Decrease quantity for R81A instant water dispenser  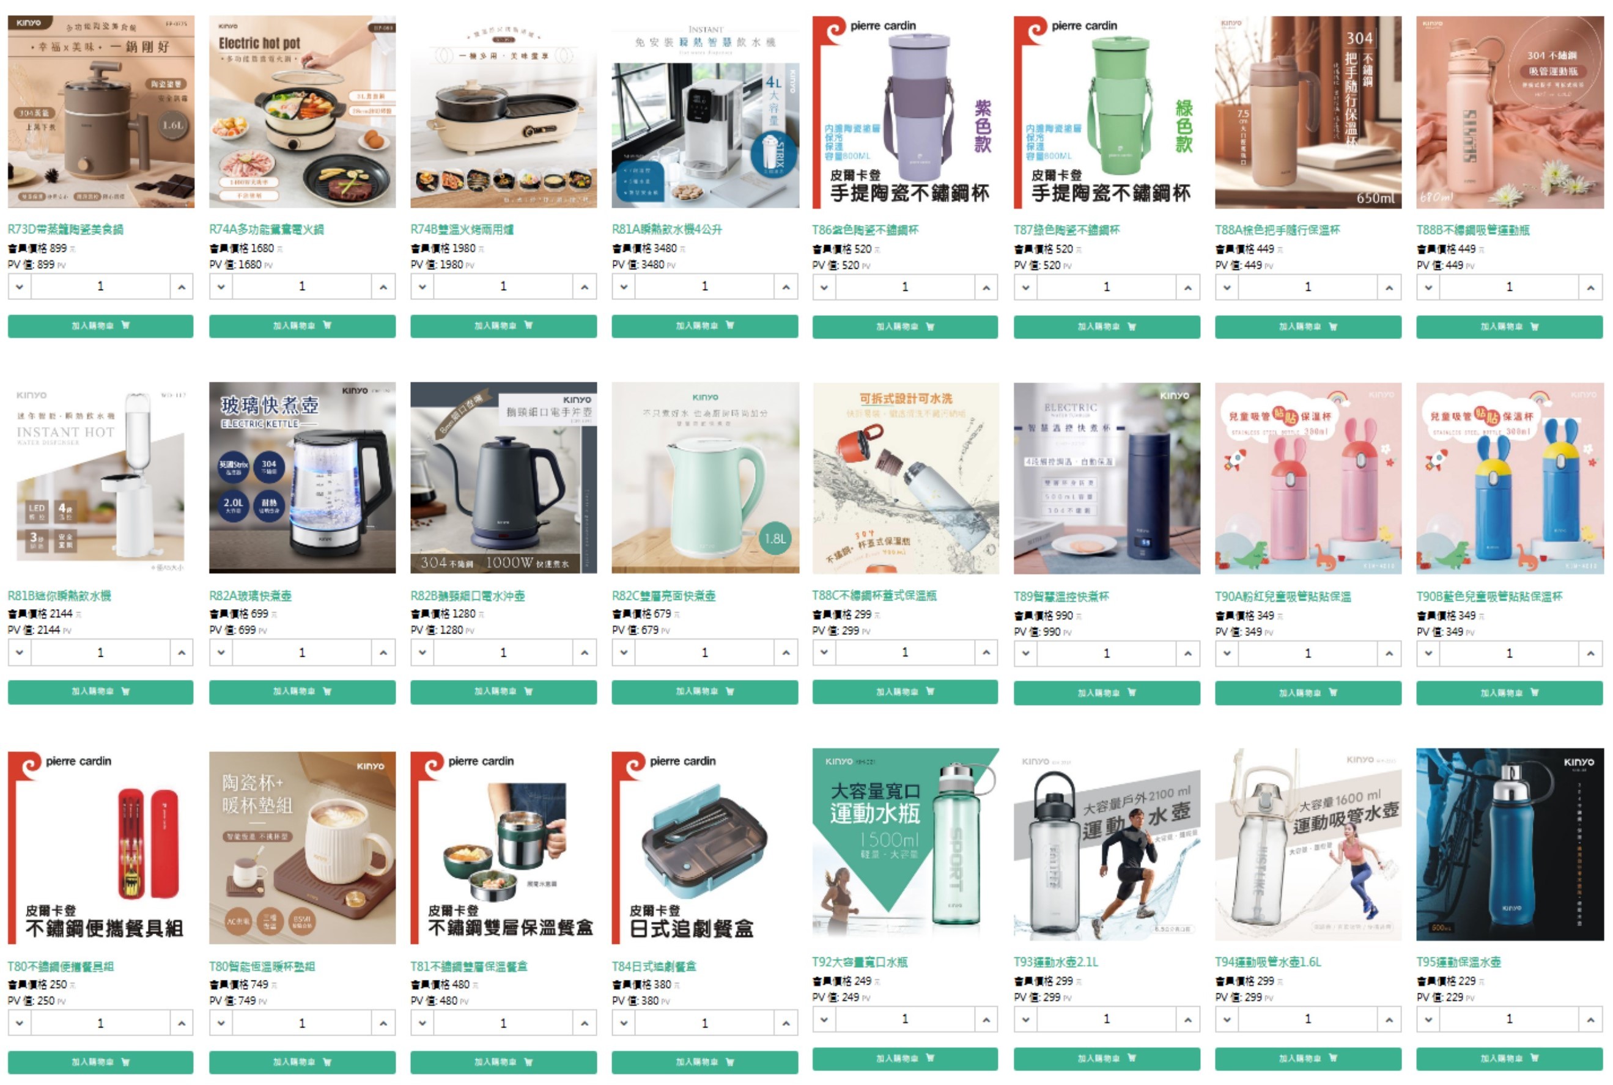[624, 287]
